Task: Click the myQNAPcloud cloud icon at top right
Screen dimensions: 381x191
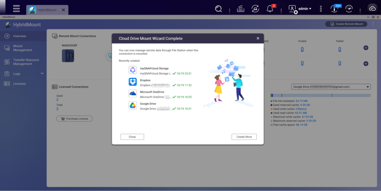Action: (372, 9)
